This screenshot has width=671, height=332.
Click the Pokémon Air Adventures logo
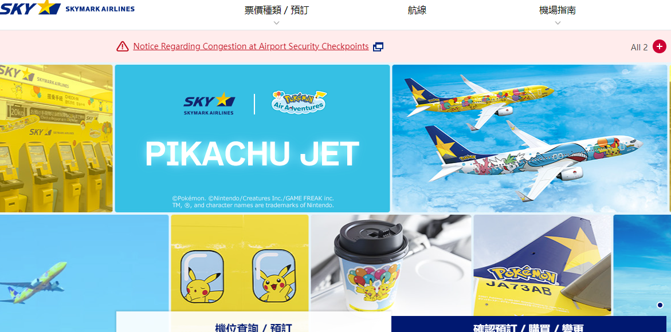[x=299, y=102]
